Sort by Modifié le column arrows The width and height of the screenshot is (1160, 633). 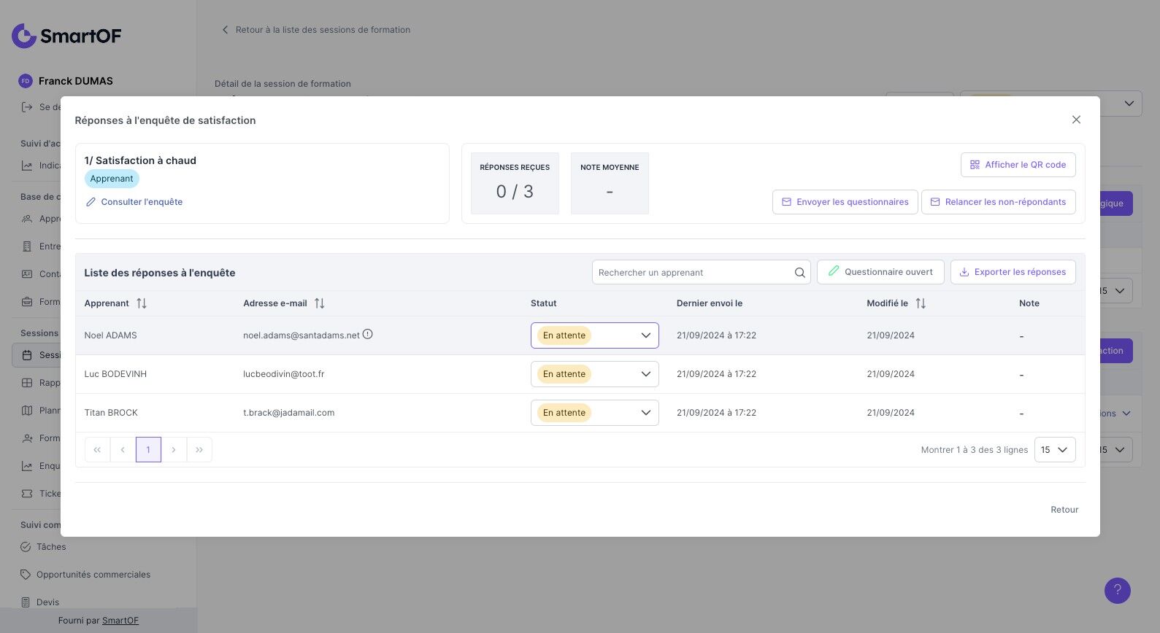pos(921,303)
